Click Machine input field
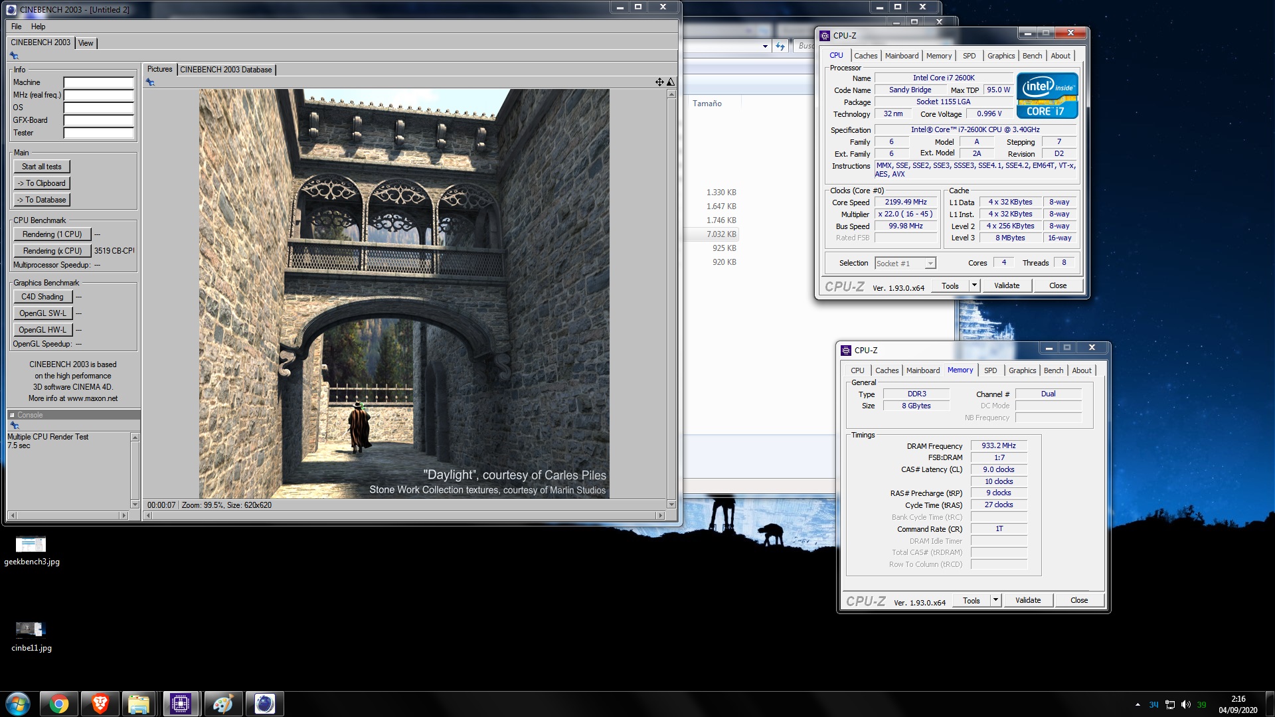Viewport: 1275px width, 717px height. pos(99,82)
